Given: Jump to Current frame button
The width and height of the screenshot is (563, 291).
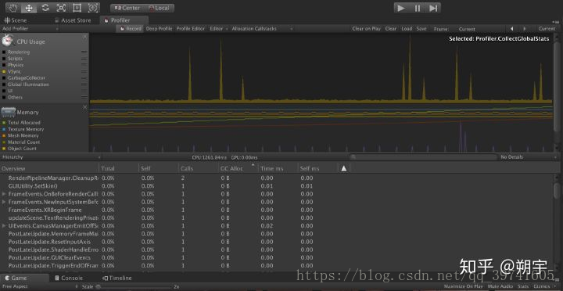Looking at the screenshot, I should click(x=547, y=29).
